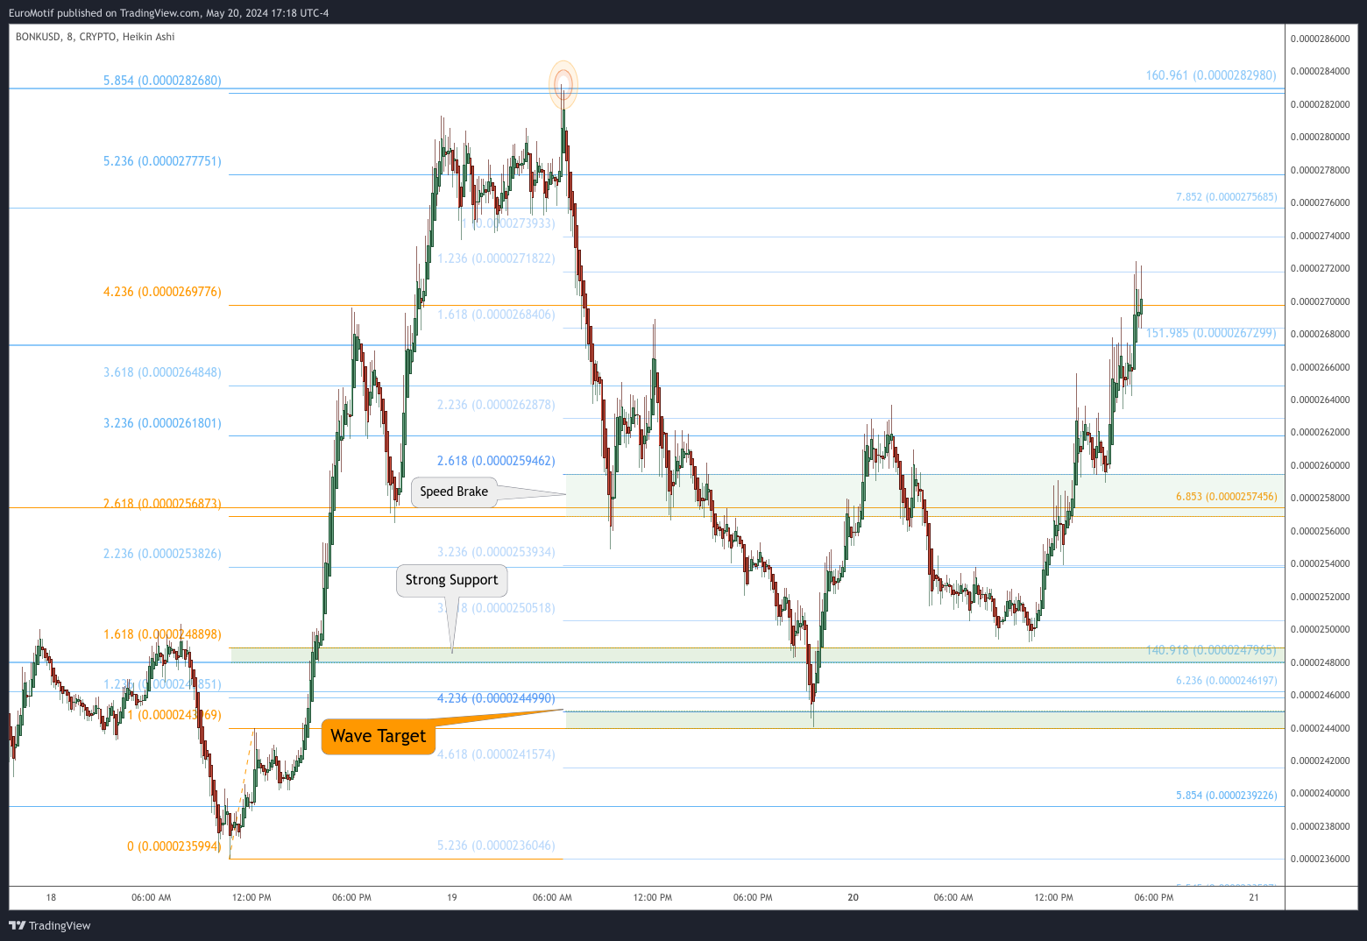Click the 0.0000280000 price axis tick

pyautogui.click(x=1320, y=138)
